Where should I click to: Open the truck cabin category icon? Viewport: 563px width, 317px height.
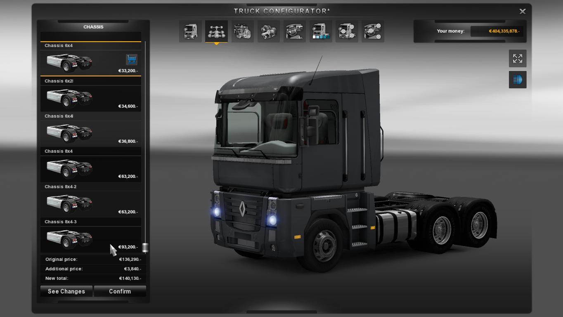pyautogui.click(x=190, y=31)
